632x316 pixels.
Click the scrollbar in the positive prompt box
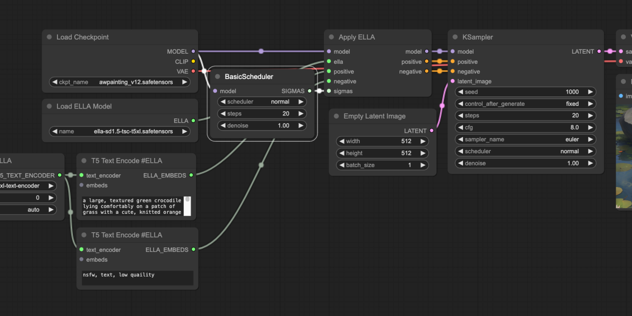point(187,206)
